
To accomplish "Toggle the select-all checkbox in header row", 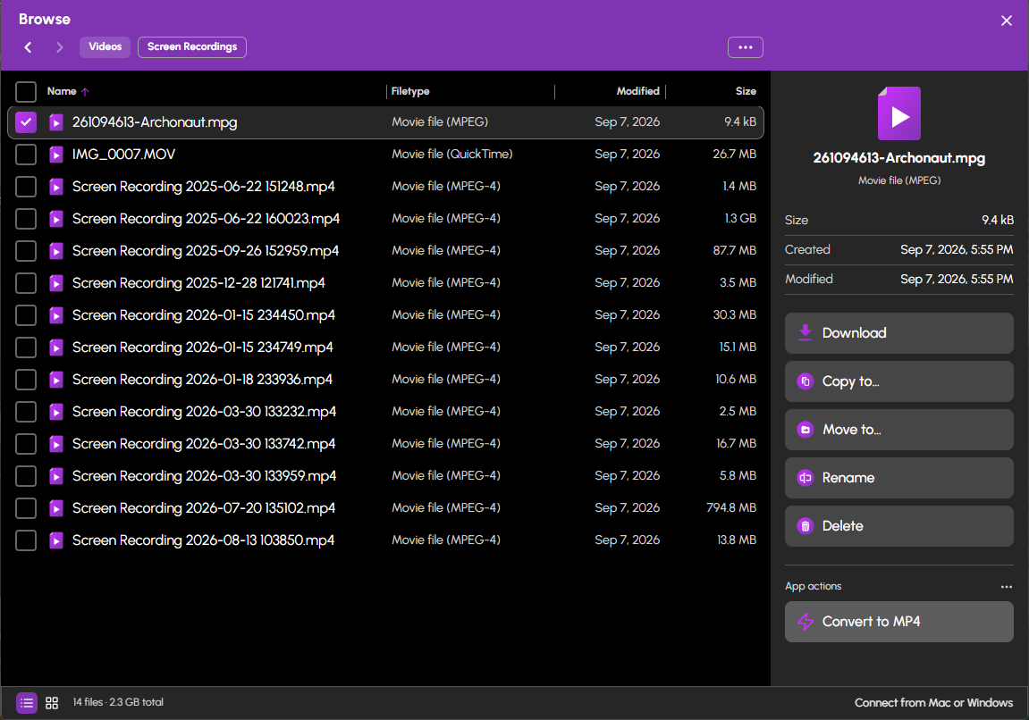I will click(x=26, y=92).
